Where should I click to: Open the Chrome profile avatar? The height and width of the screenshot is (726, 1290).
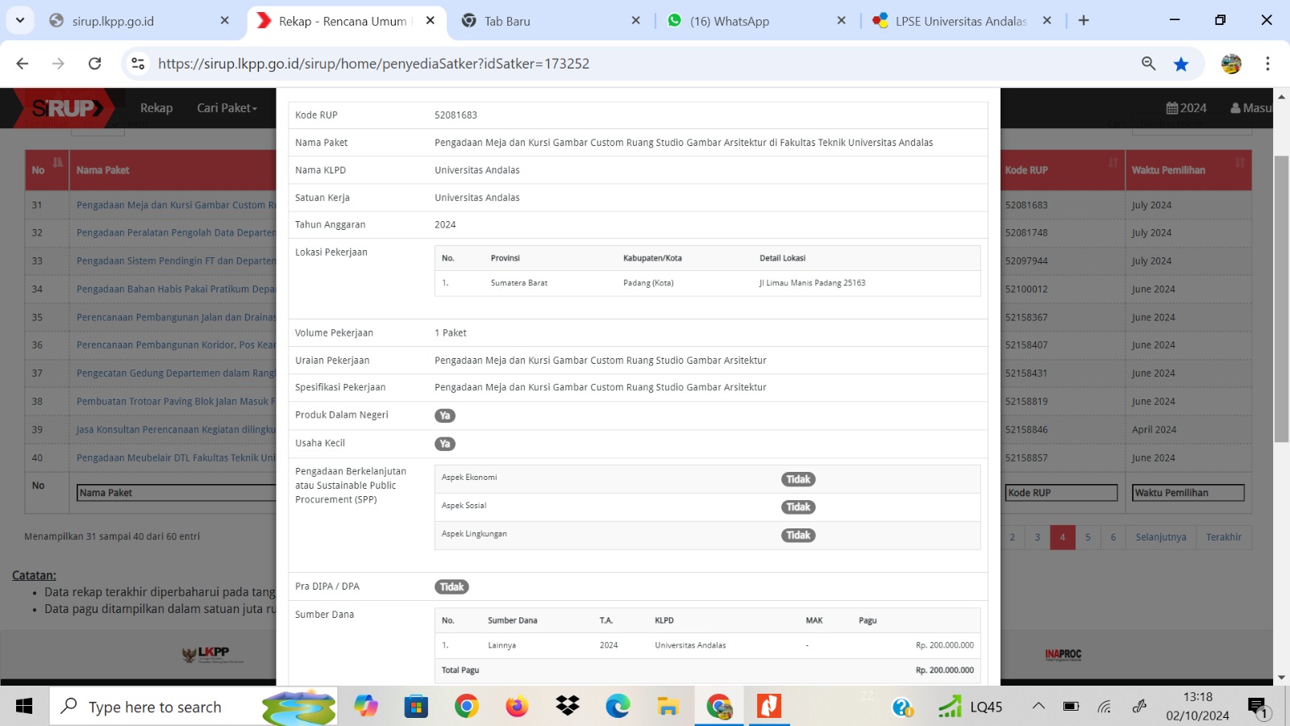click(x=1231, y=64)
